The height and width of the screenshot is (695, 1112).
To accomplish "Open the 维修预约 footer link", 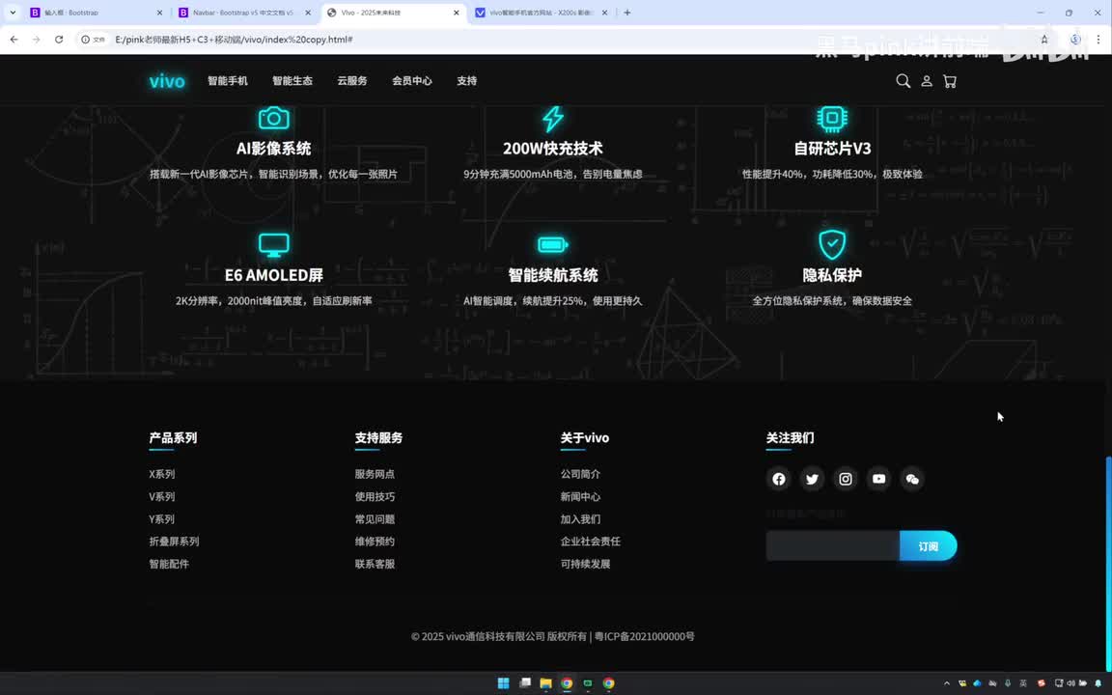I will click(x=375, y=542).
